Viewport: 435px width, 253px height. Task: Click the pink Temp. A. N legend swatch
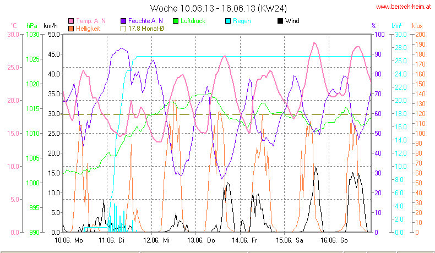tap(71, 21)
